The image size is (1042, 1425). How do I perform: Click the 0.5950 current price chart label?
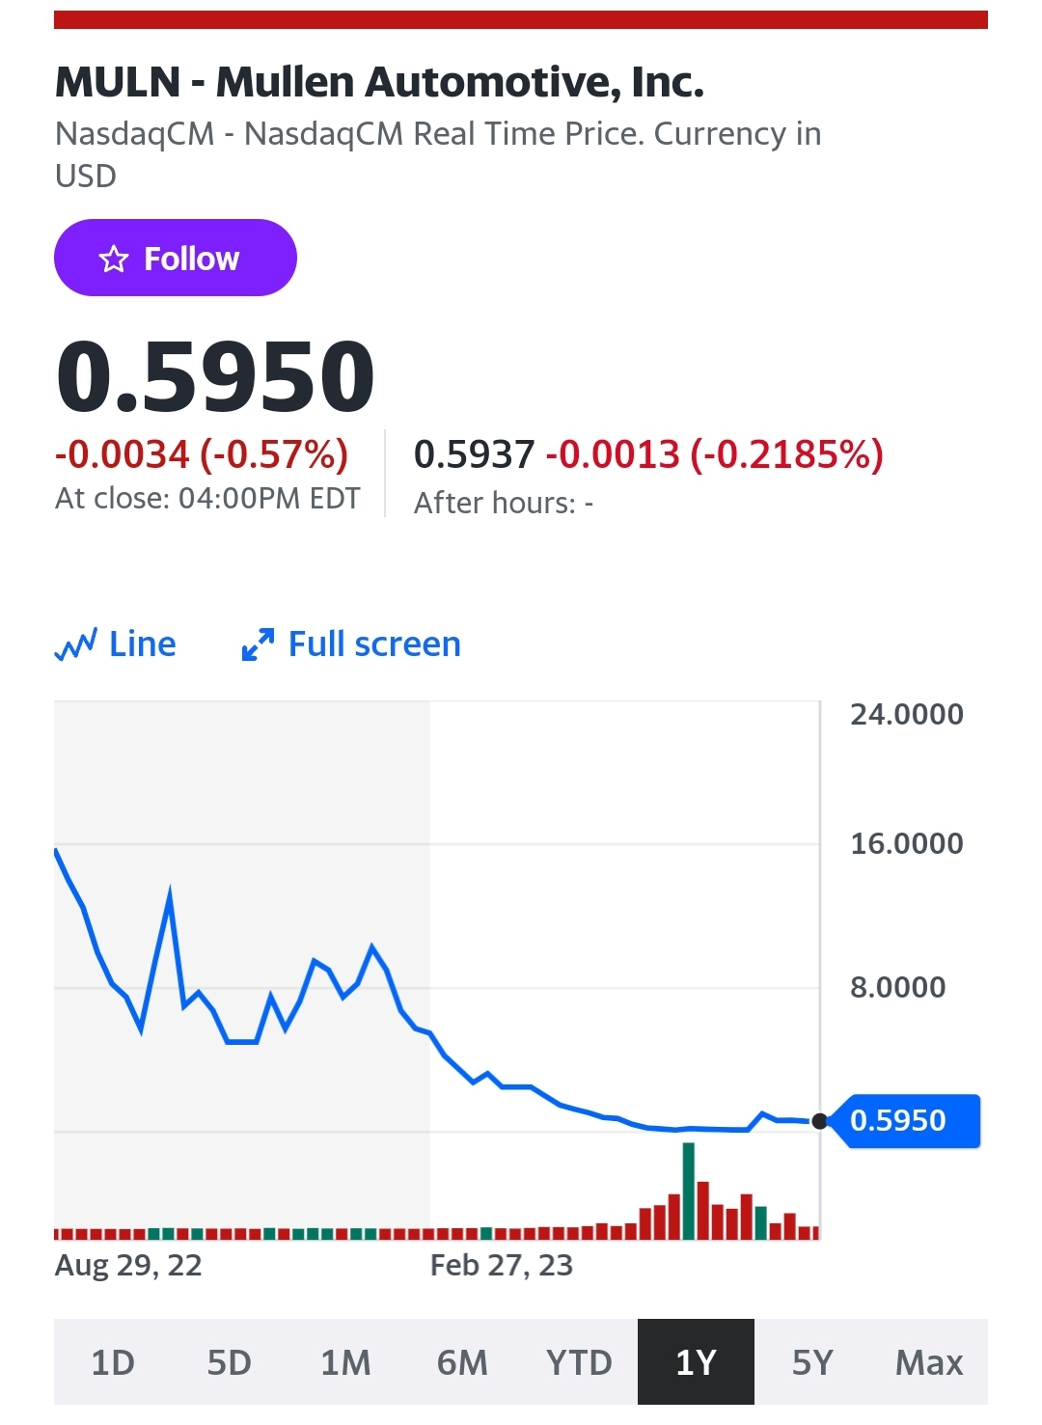pos(905,1121)
